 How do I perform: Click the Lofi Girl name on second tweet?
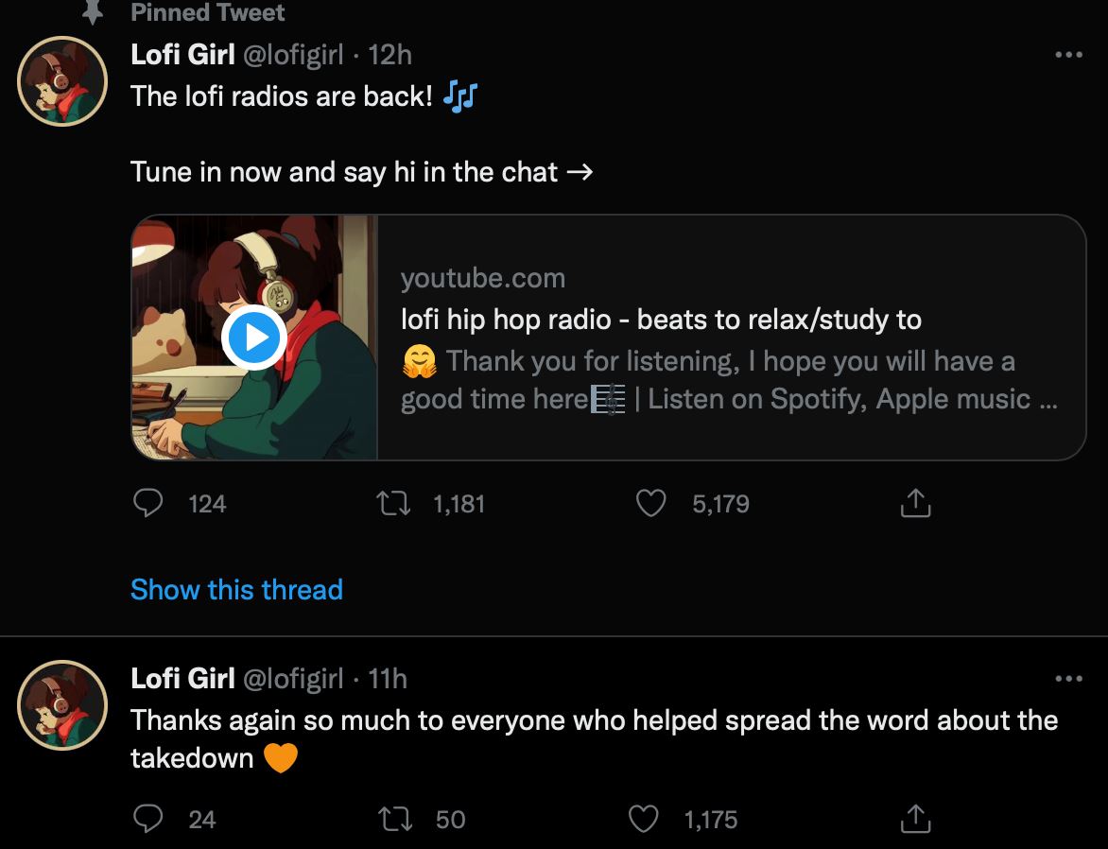click(x=182, y=678)
